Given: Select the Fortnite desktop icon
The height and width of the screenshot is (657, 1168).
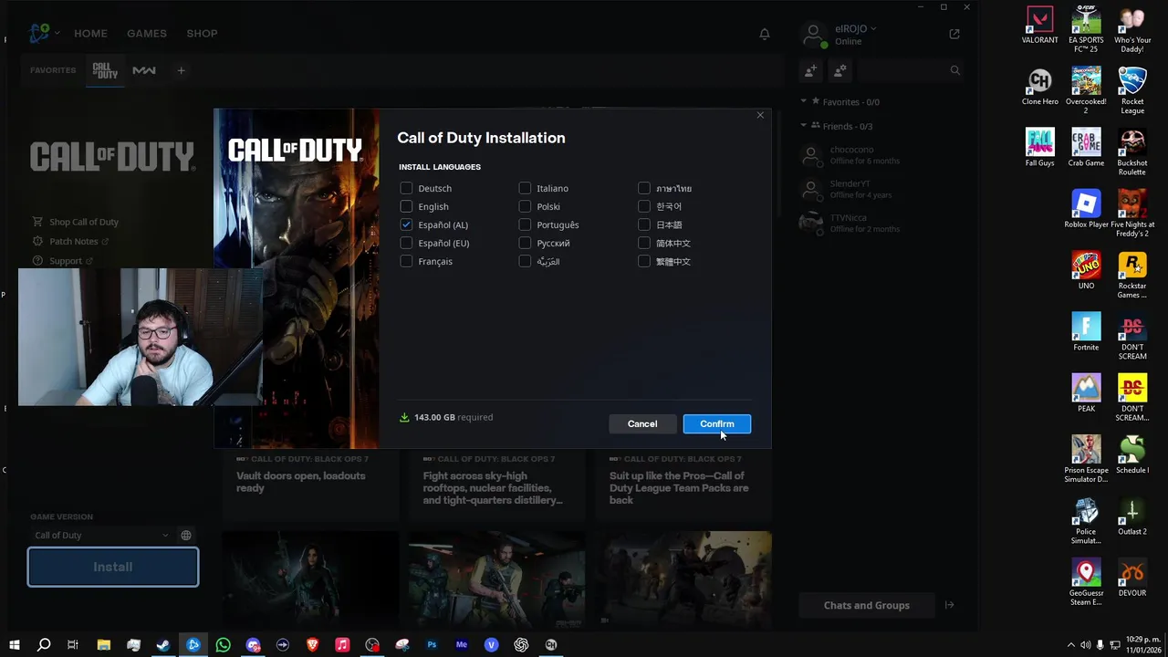Looking at the screenshot, I should point(1086,331).
